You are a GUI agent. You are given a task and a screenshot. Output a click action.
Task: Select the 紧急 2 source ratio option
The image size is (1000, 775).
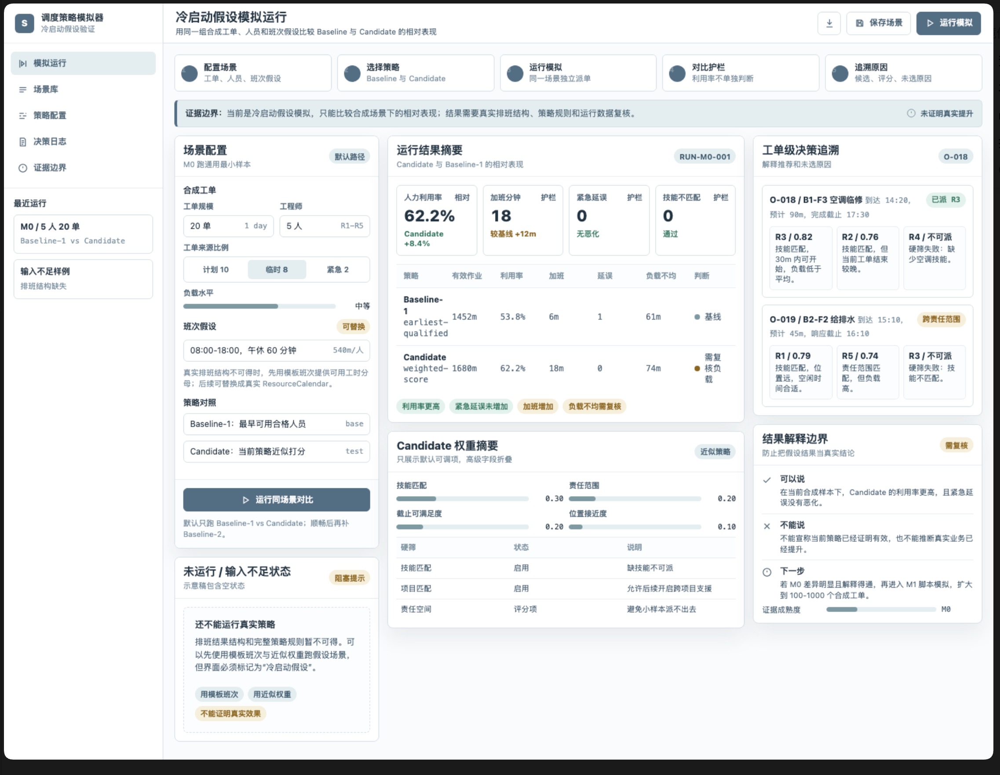click(337, 269)
